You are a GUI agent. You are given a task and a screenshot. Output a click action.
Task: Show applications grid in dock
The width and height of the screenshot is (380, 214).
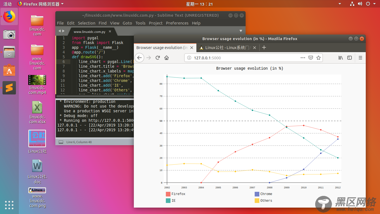[9, 205]
